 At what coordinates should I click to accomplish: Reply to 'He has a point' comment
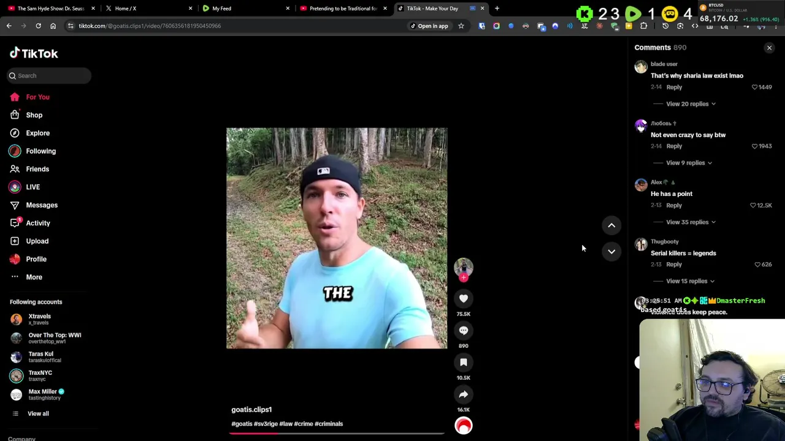(674, 205)
